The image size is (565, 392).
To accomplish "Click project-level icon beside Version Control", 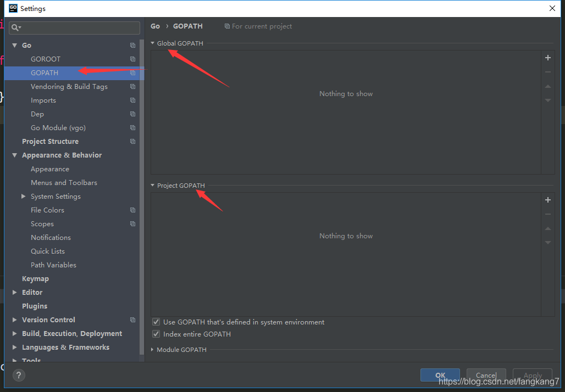I will tap(132, 320).
